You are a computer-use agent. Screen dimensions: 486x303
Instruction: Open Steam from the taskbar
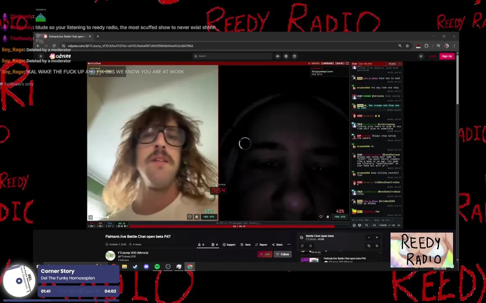[136, 266]
